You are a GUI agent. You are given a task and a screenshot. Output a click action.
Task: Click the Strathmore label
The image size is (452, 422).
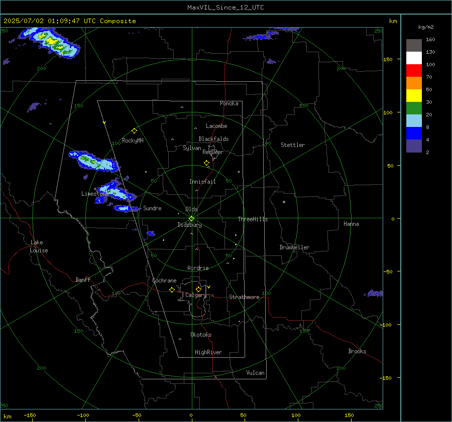click(244, 297)
